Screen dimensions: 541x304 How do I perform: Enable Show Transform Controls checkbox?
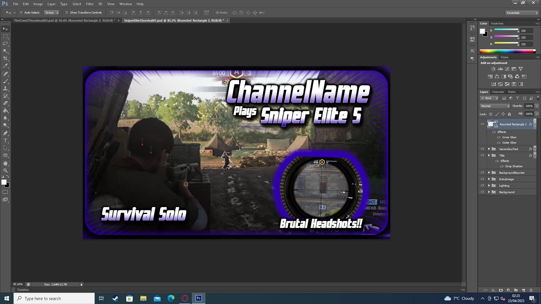click(x=67, y=13)
